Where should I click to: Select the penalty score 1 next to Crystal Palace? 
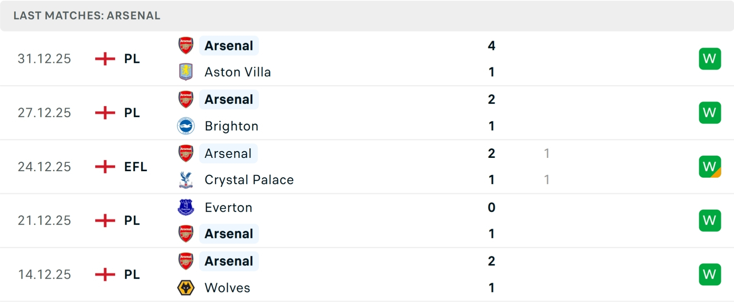[547, 180]
